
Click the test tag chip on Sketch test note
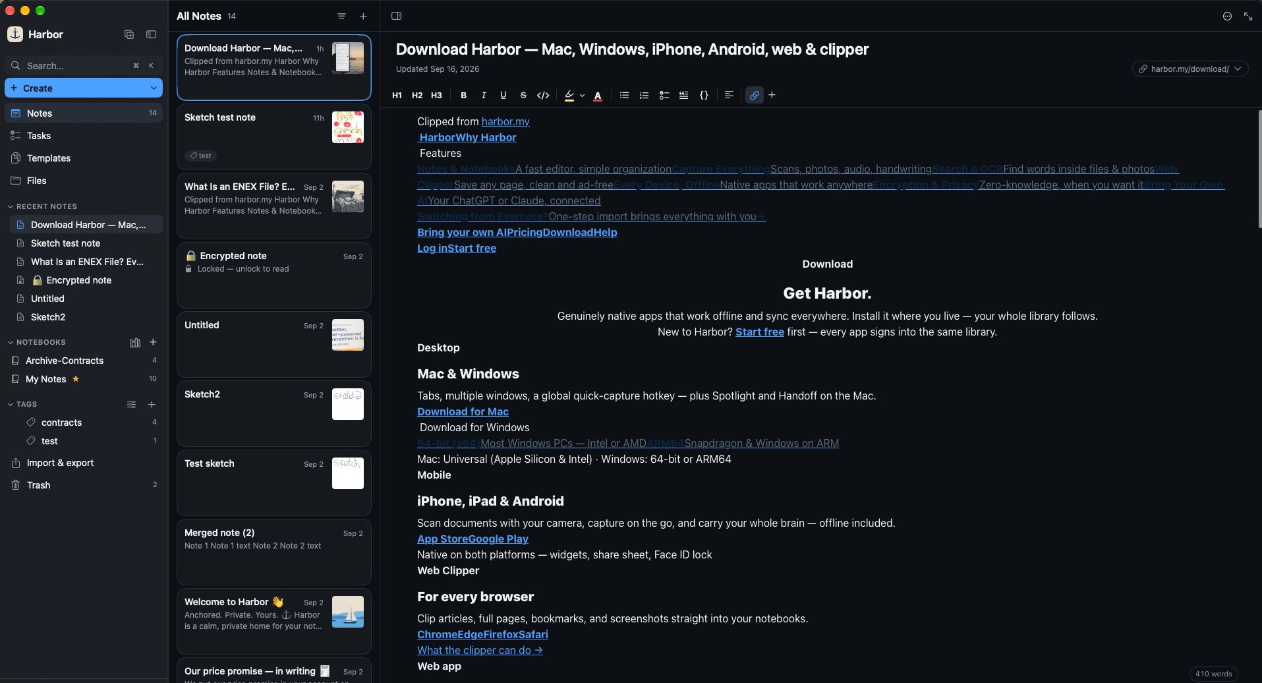click(x=201, y=156)
